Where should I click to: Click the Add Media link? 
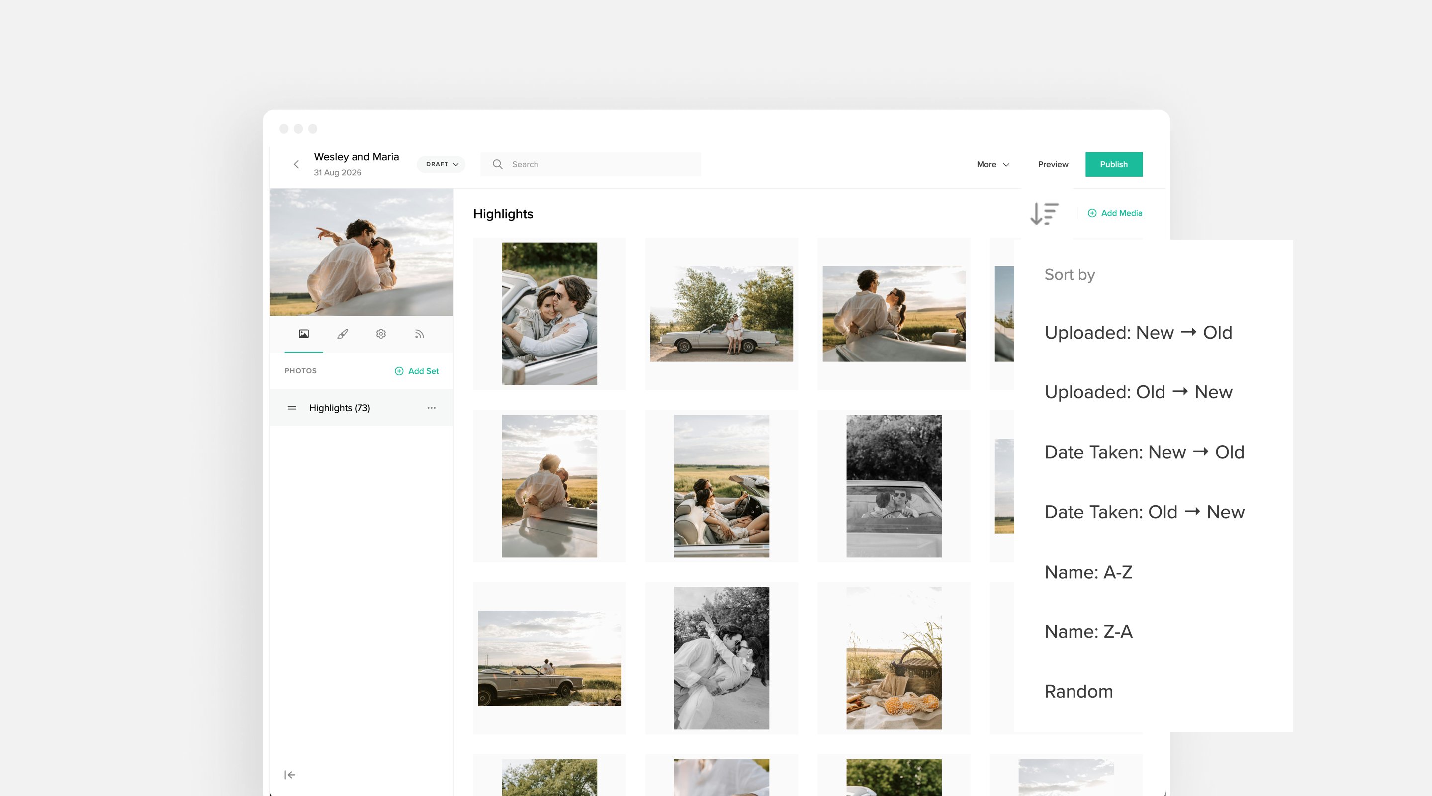(1115, 213)
